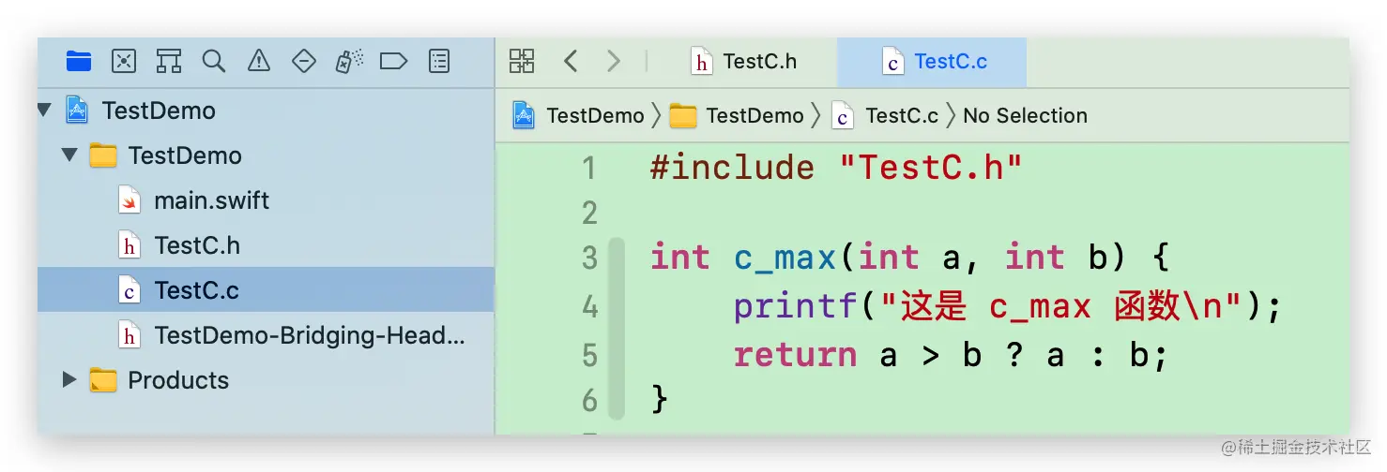1387x472 pixels.
Task: Select the TestDemo project in navigator
Action: click(x=159, y=111)
